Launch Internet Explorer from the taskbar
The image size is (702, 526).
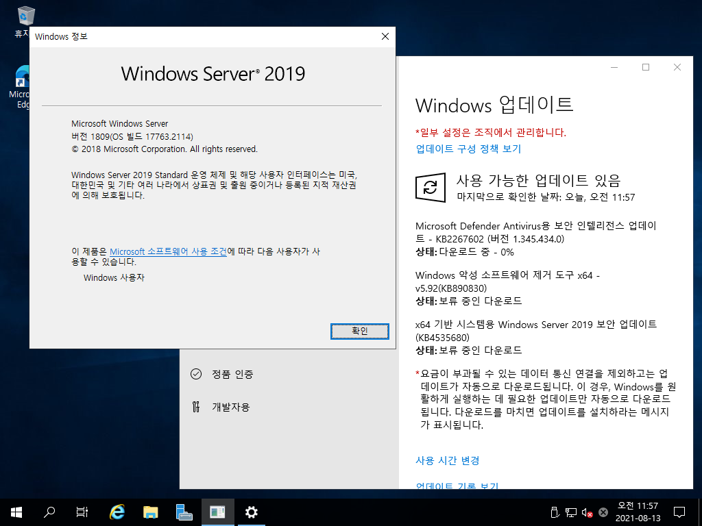[x=117, y=512]
